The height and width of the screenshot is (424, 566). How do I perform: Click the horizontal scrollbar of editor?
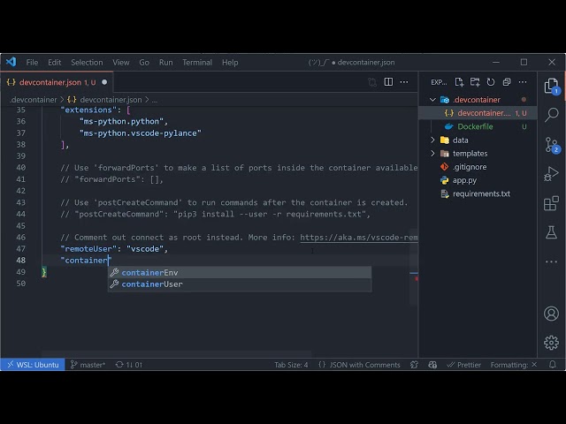[x=176, y=353]
